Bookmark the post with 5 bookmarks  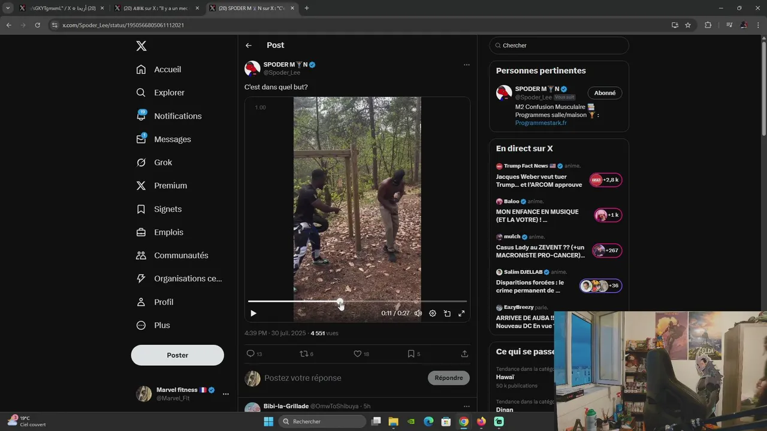414,354
